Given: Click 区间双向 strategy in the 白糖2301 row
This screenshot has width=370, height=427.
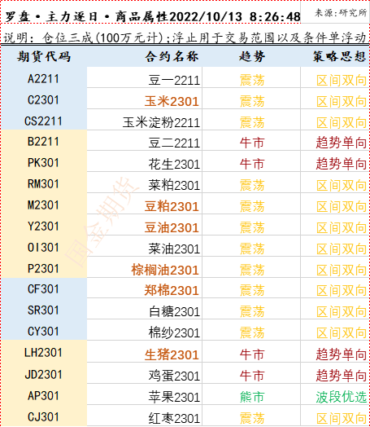Looking at the screenshot, I should coord(342,312).
